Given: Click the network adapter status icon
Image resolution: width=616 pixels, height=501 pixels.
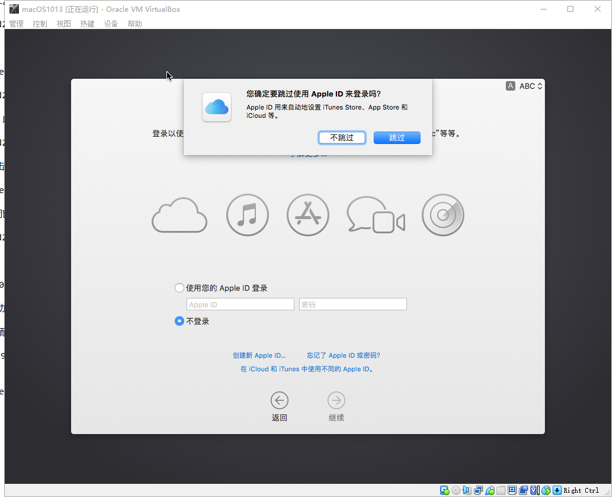Looking at the screenshot, I should (x=478, y=490).
